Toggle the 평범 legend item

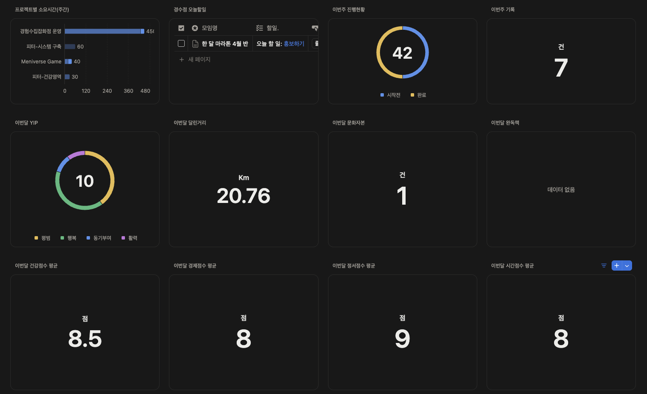pyautogui.click(x=42, y=238)
